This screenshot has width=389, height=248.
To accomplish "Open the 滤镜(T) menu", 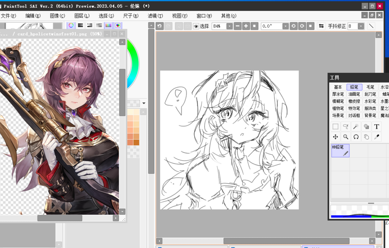I will click(155, 15).
